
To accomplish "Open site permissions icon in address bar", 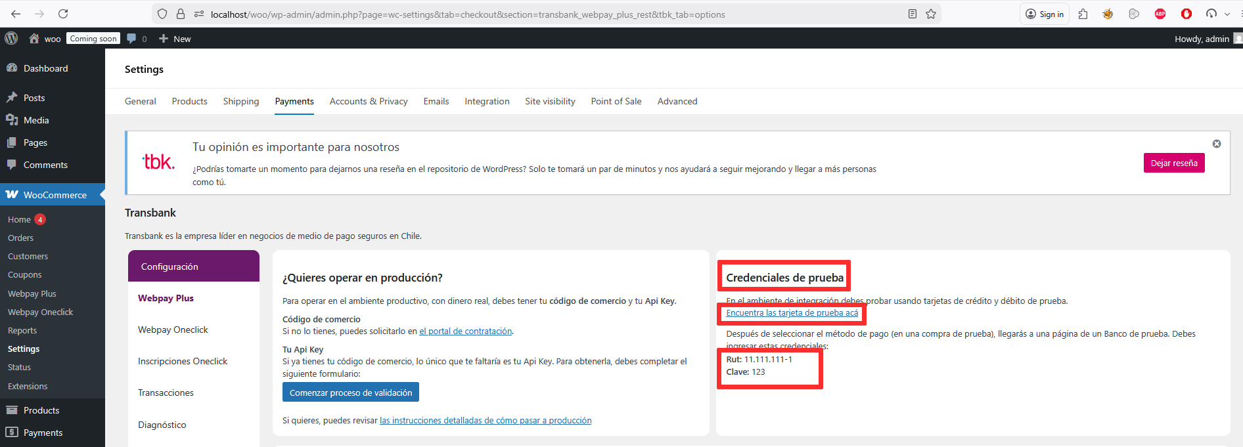I will tap(198, 14).
